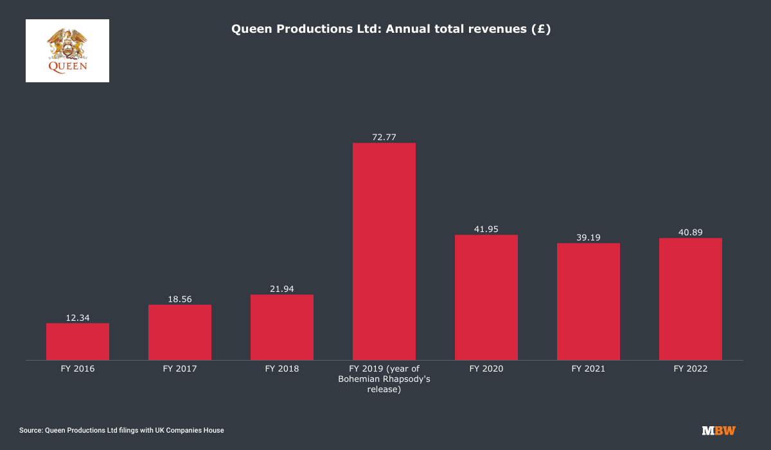This screenshot has width=771, height=450.
Task: Click the FY 2022 axis label
Action: click(691, 369)
